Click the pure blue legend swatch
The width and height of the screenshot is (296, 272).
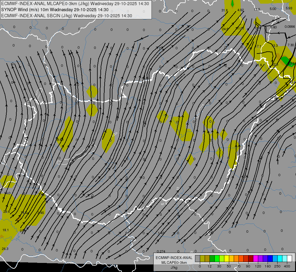tap(270, 259)
